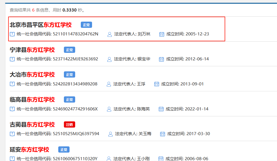The width and height of the screenshot is (277, 161).
Task: Click calendar icon beside 2005-12-23
Action: point(162,34)
